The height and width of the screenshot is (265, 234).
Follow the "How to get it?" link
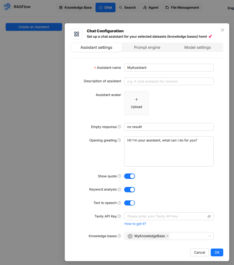coord(135,224)
